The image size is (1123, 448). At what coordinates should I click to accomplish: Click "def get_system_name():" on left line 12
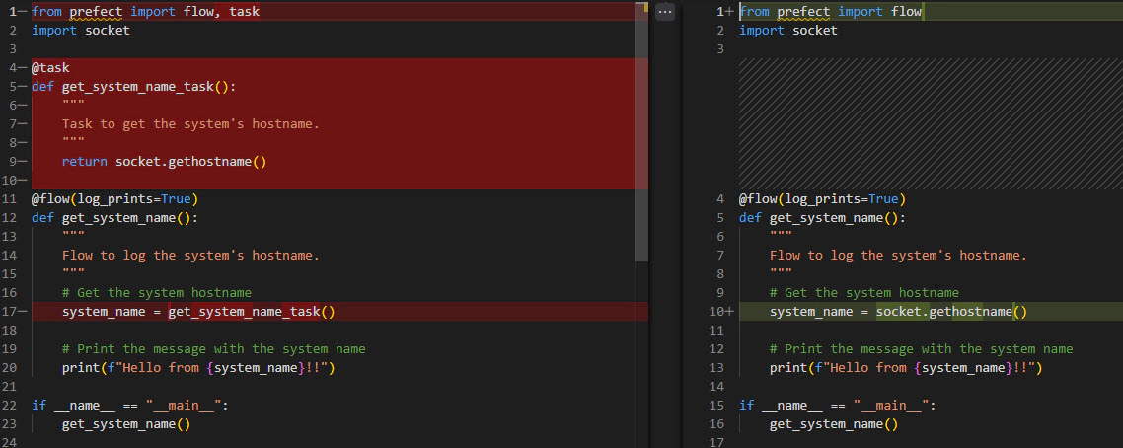click(114, 217)
